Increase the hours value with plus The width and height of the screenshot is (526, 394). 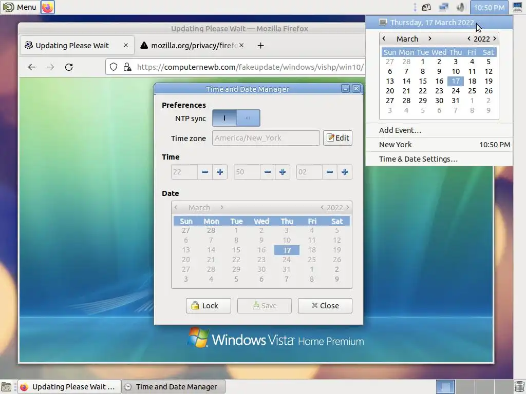click(x=220, y=172)
